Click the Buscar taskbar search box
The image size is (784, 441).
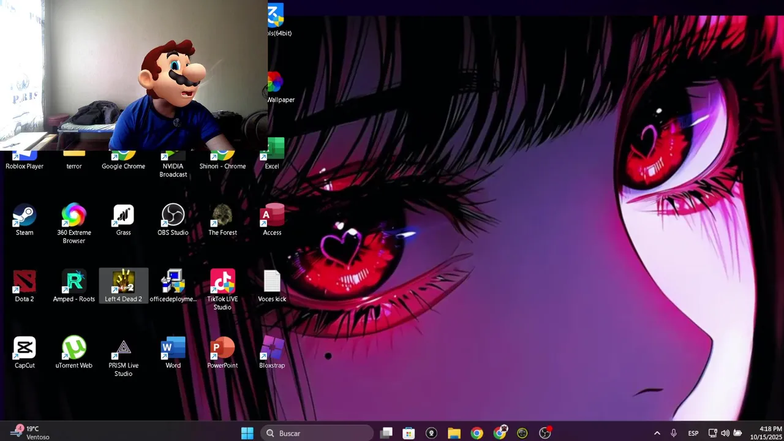[x=317, y=433]
